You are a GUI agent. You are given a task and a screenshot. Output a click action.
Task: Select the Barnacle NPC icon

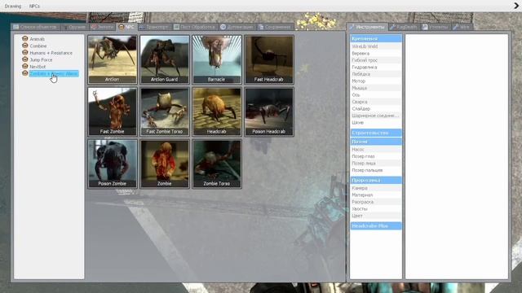217,59
